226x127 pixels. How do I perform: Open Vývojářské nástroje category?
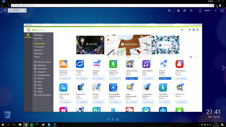point(42,75)
